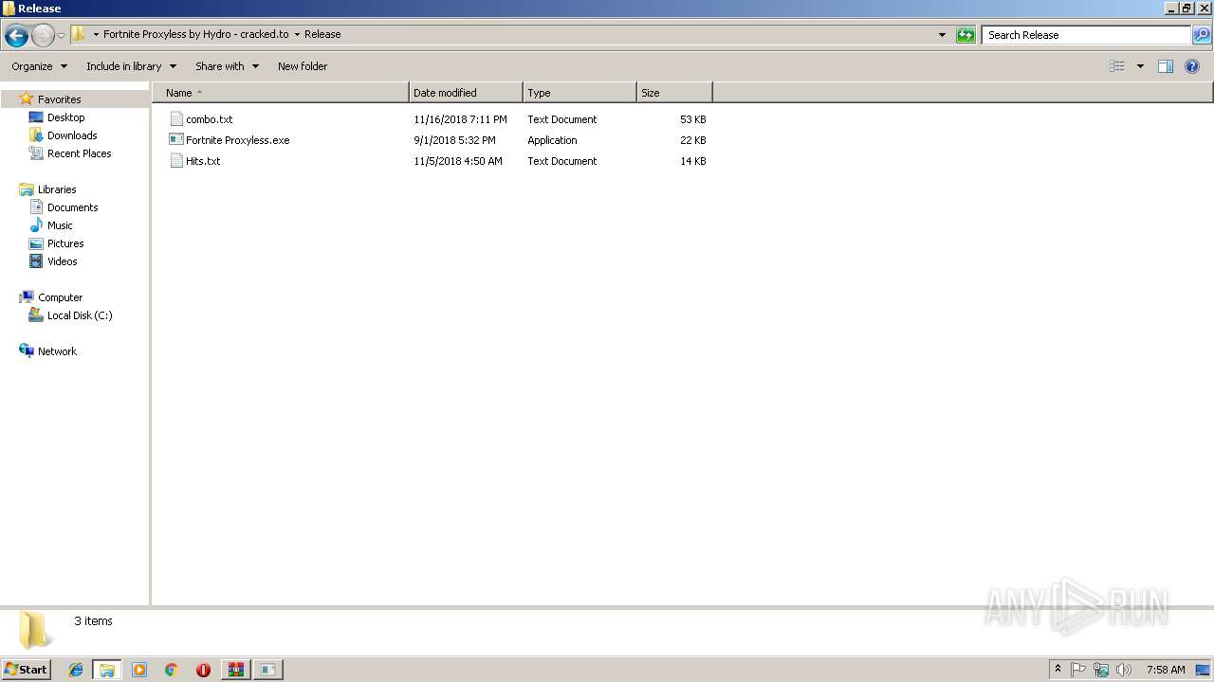Open Recent Places in navigation pane
The width and height of the screenshot is (1214, 682).
[x=79, y=153]
